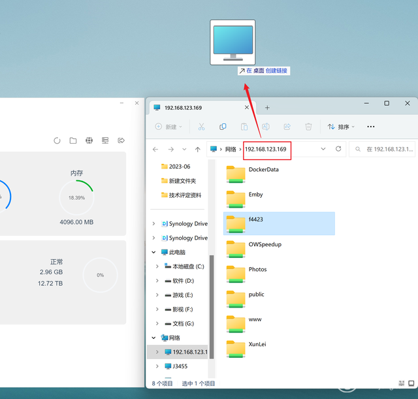Open the 2023-06 quick access folder
Viewport: 418px width, 399px height.
click(176, 167)
